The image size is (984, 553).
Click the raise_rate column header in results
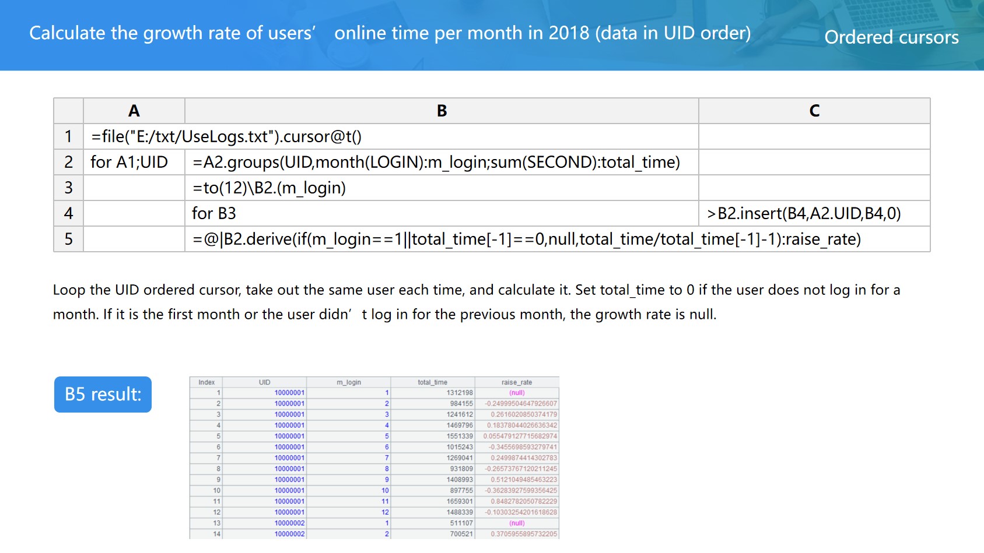(516, 382)
